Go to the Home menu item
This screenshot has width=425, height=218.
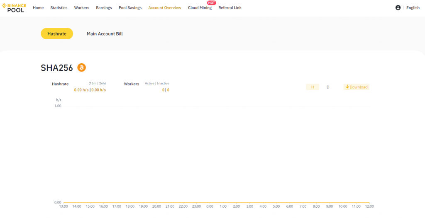(38, 8)
